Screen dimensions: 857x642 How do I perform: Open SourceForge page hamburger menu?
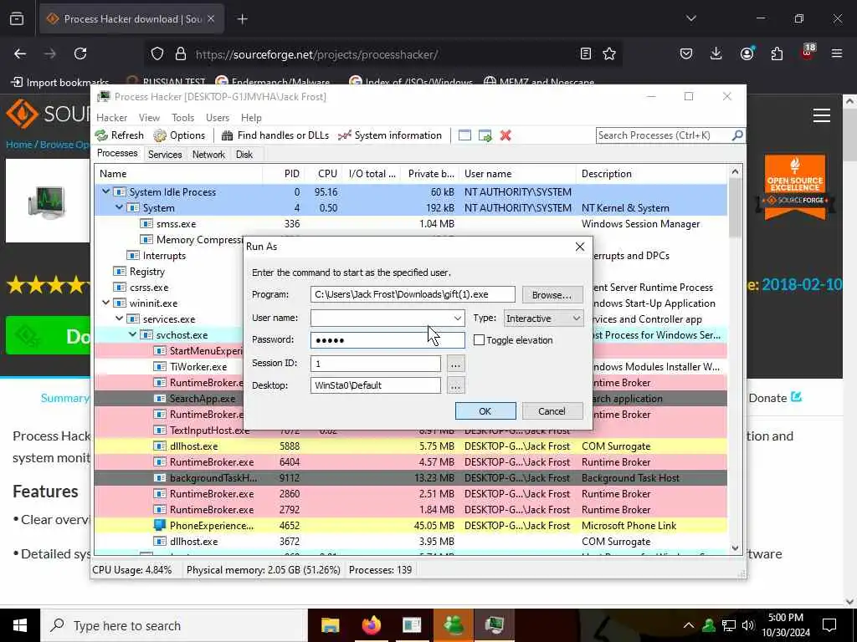pyautogui.click(x=822, y=115)
